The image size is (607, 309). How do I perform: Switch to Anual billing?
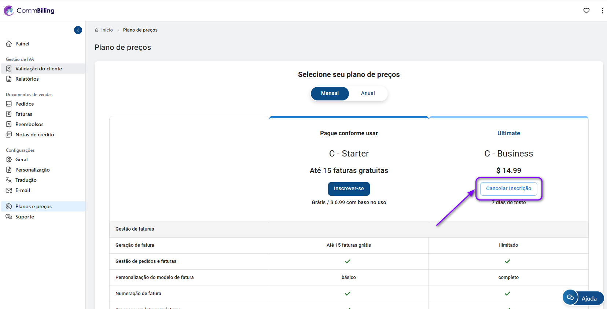pyautogui.click(x=368, y=93)
